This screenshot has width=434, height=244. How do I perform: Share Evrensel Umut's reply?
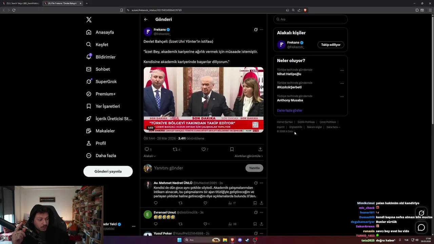(261, 224)
